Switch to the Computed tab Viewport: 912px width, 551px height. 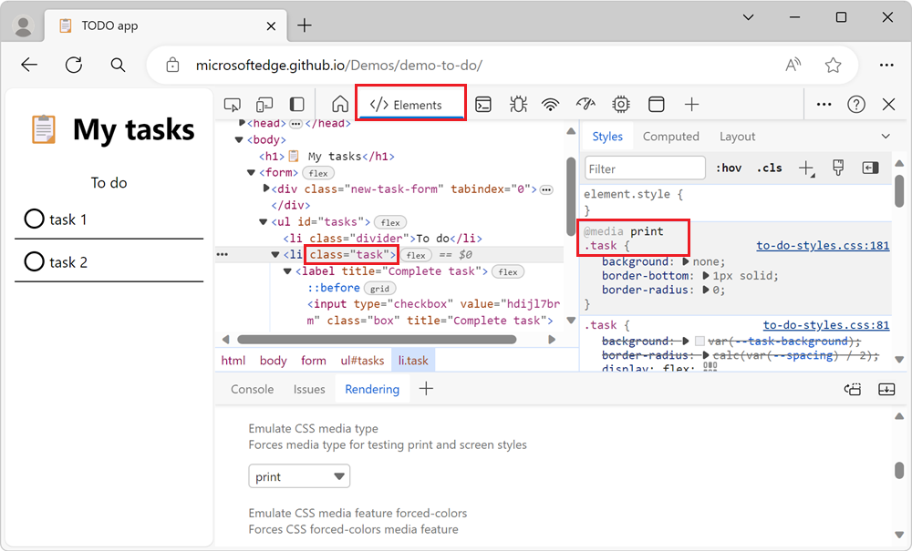671,136
